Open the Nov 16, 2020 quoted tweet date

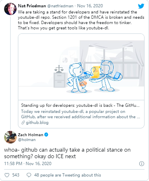click(90, 6)
